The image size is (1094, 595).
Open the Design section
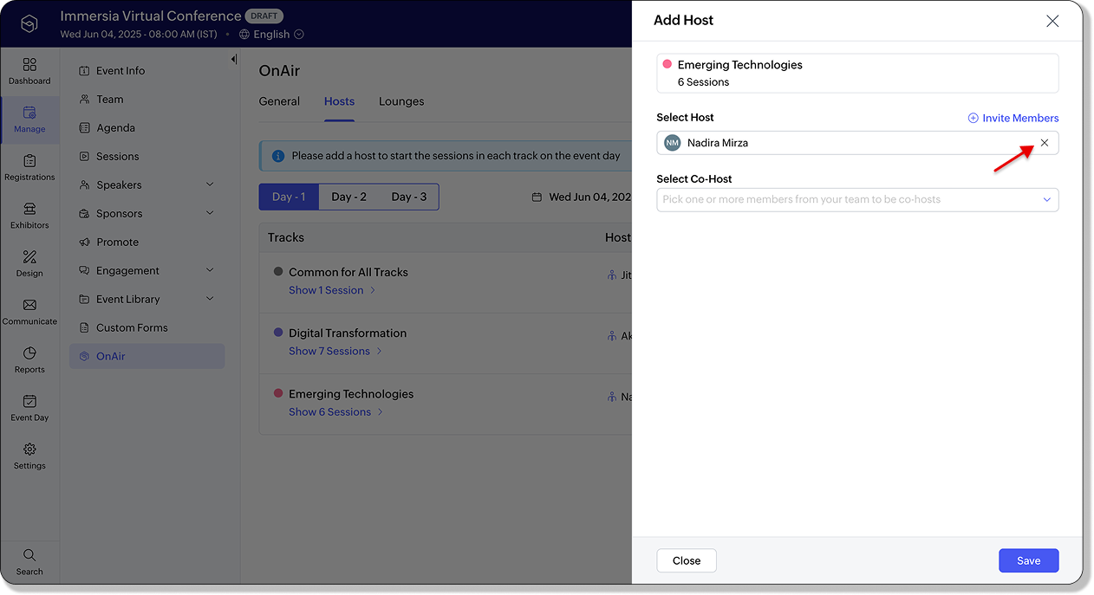pos(29,264)
